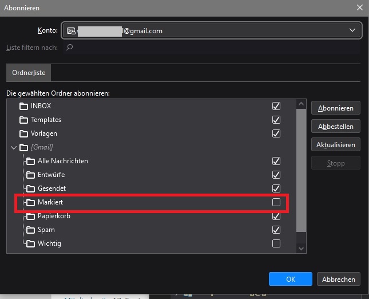Uncheck the Gesendet checkbox

[x=276, y=188]
